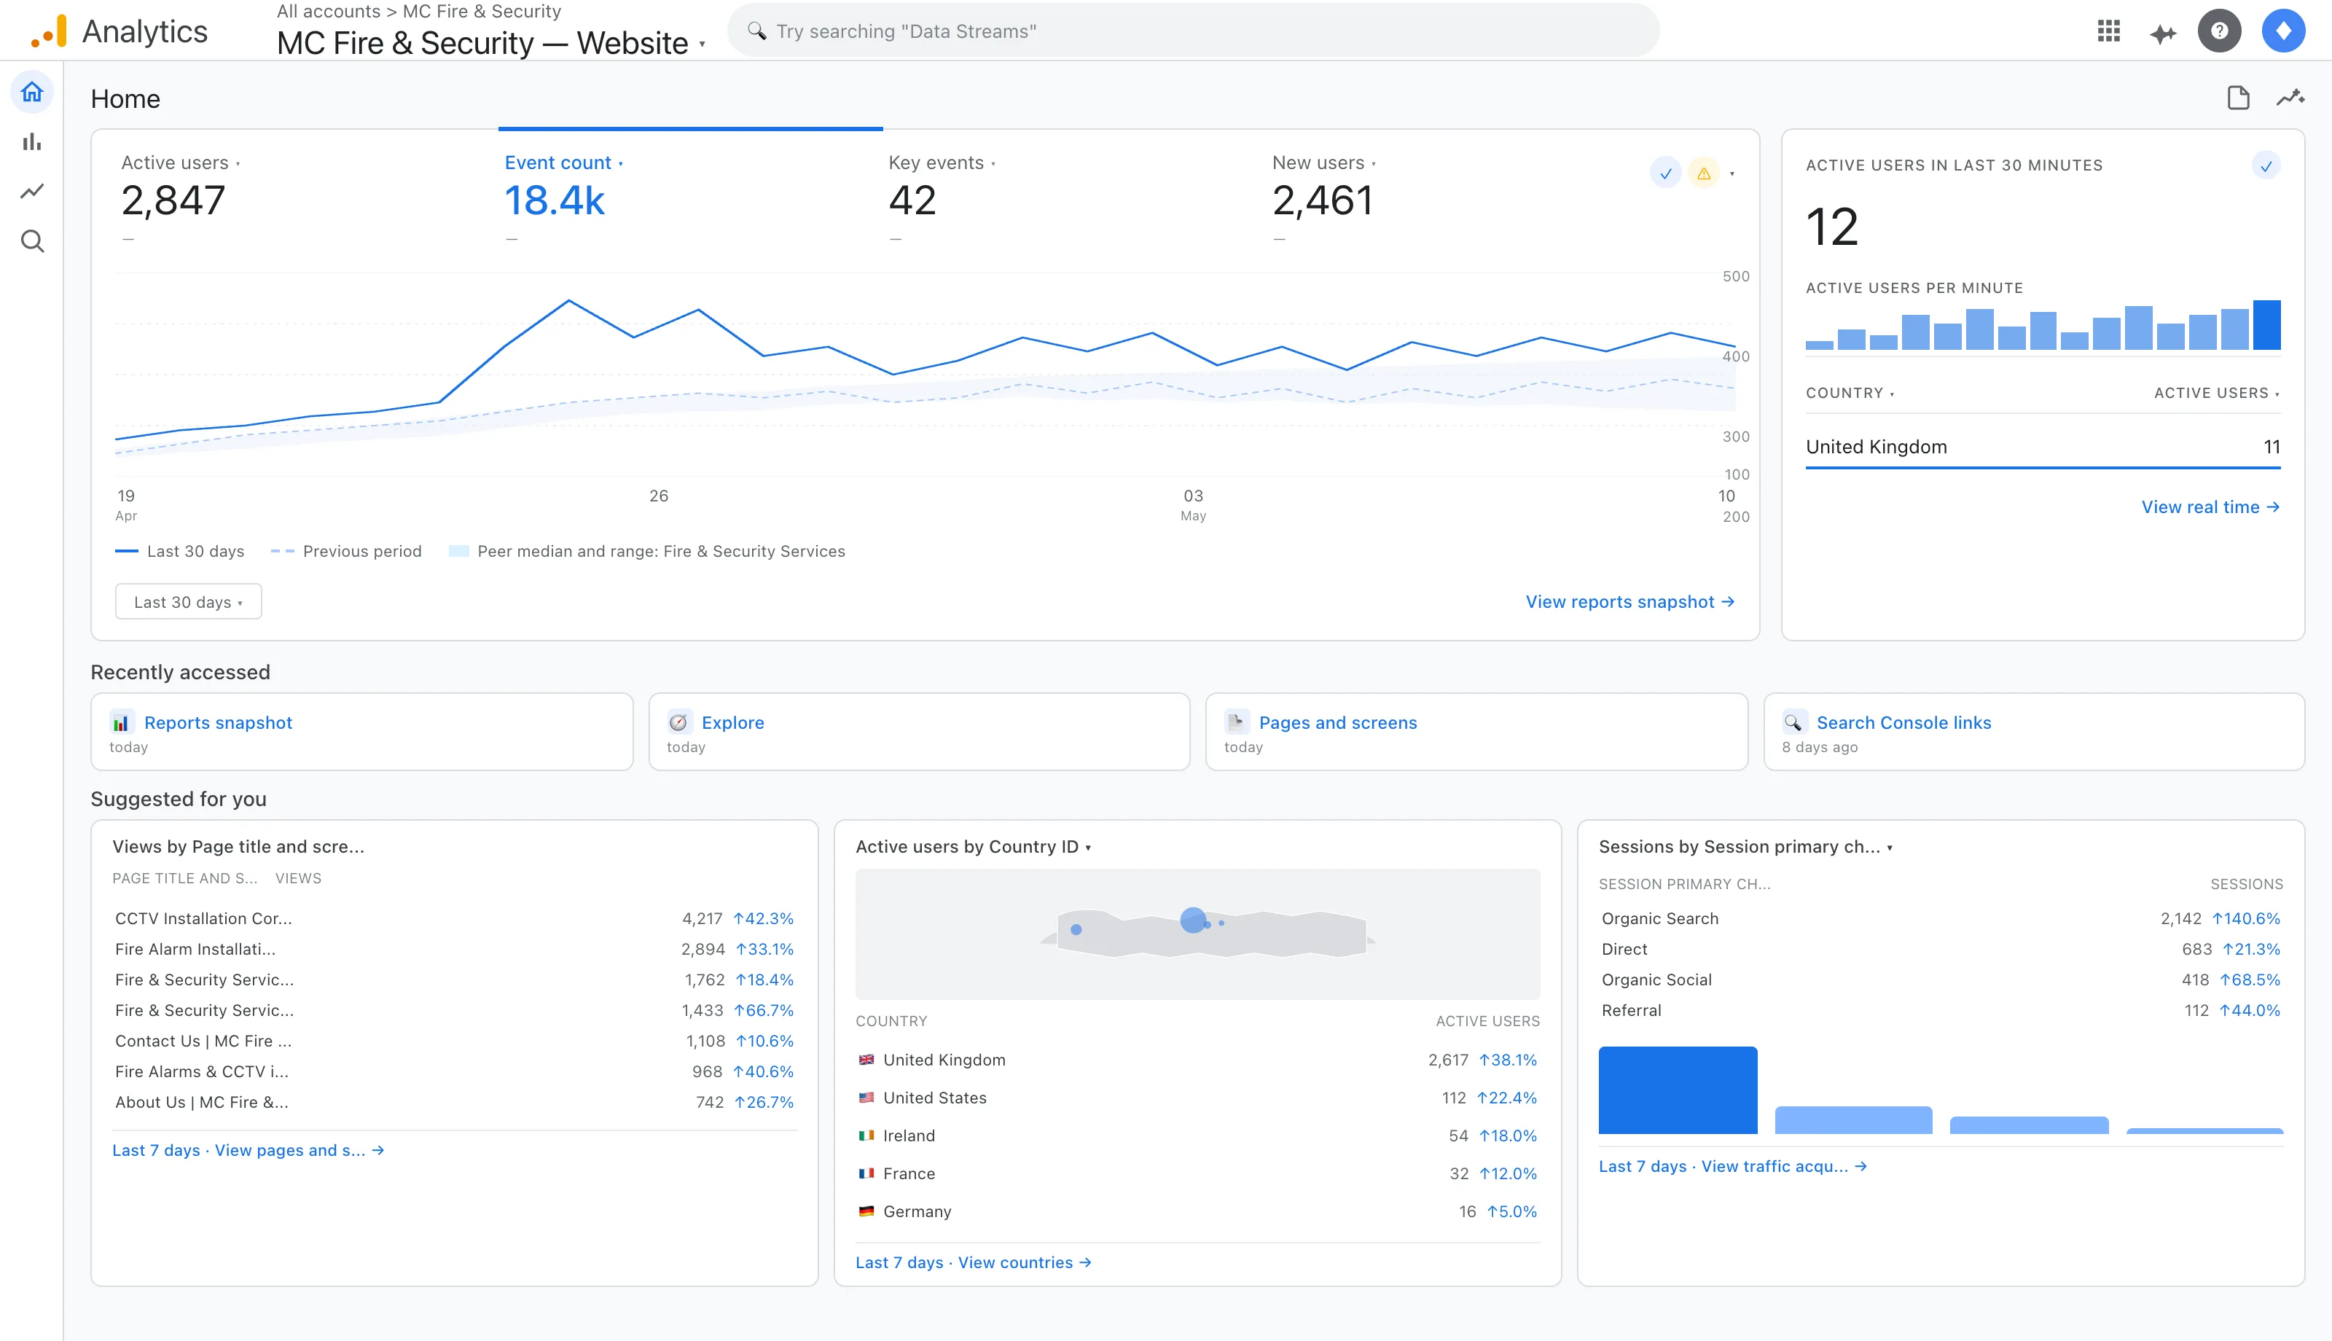Click the data quality checkmark on the metrics card
This screenshot has height=1341, width=2332.
(x=1665, y=173)
